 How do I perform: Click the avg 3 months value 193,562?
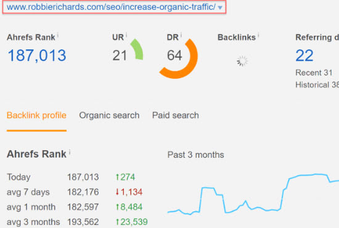83,222
